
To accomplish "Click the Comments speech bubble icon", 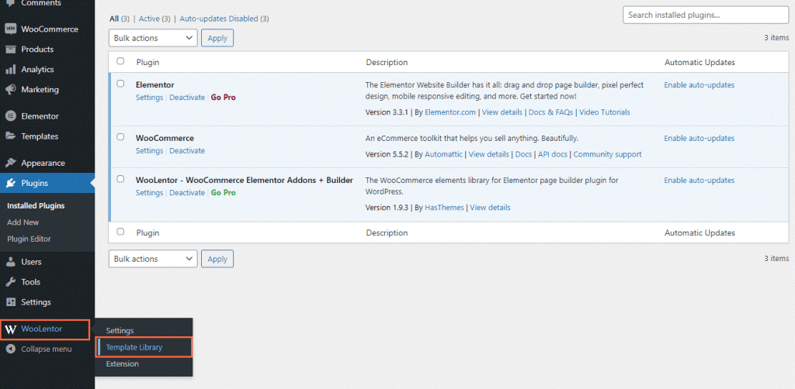I will [10, 2].
